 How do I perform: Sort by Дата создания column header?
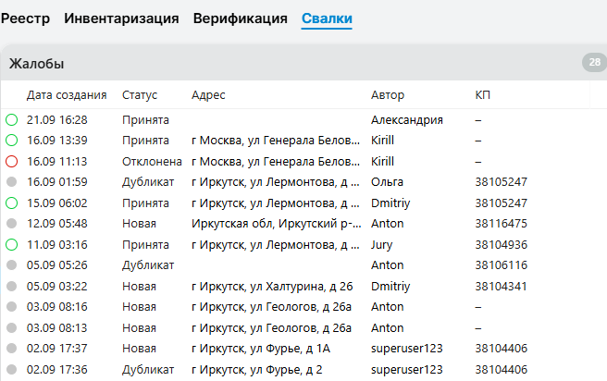point(67,95)
